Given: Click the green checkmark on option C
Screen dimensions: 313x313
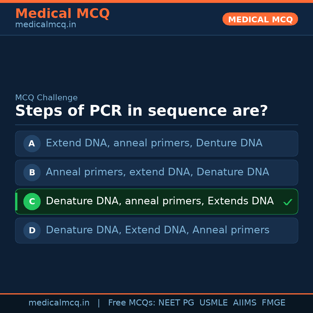Looking at the screenshot, I should (287, 202).
